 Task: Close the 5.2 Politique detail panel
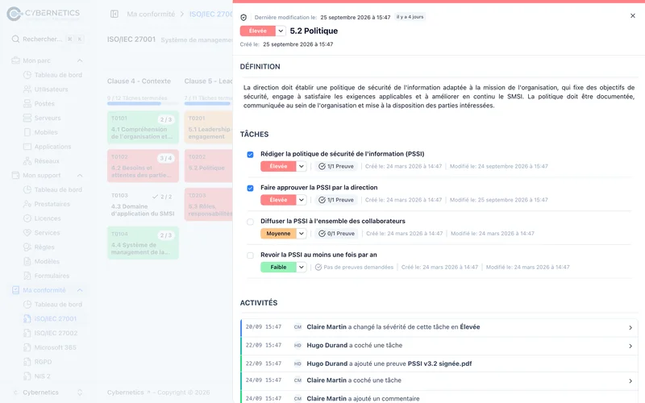pyautogui.click(x=633, y=15)
